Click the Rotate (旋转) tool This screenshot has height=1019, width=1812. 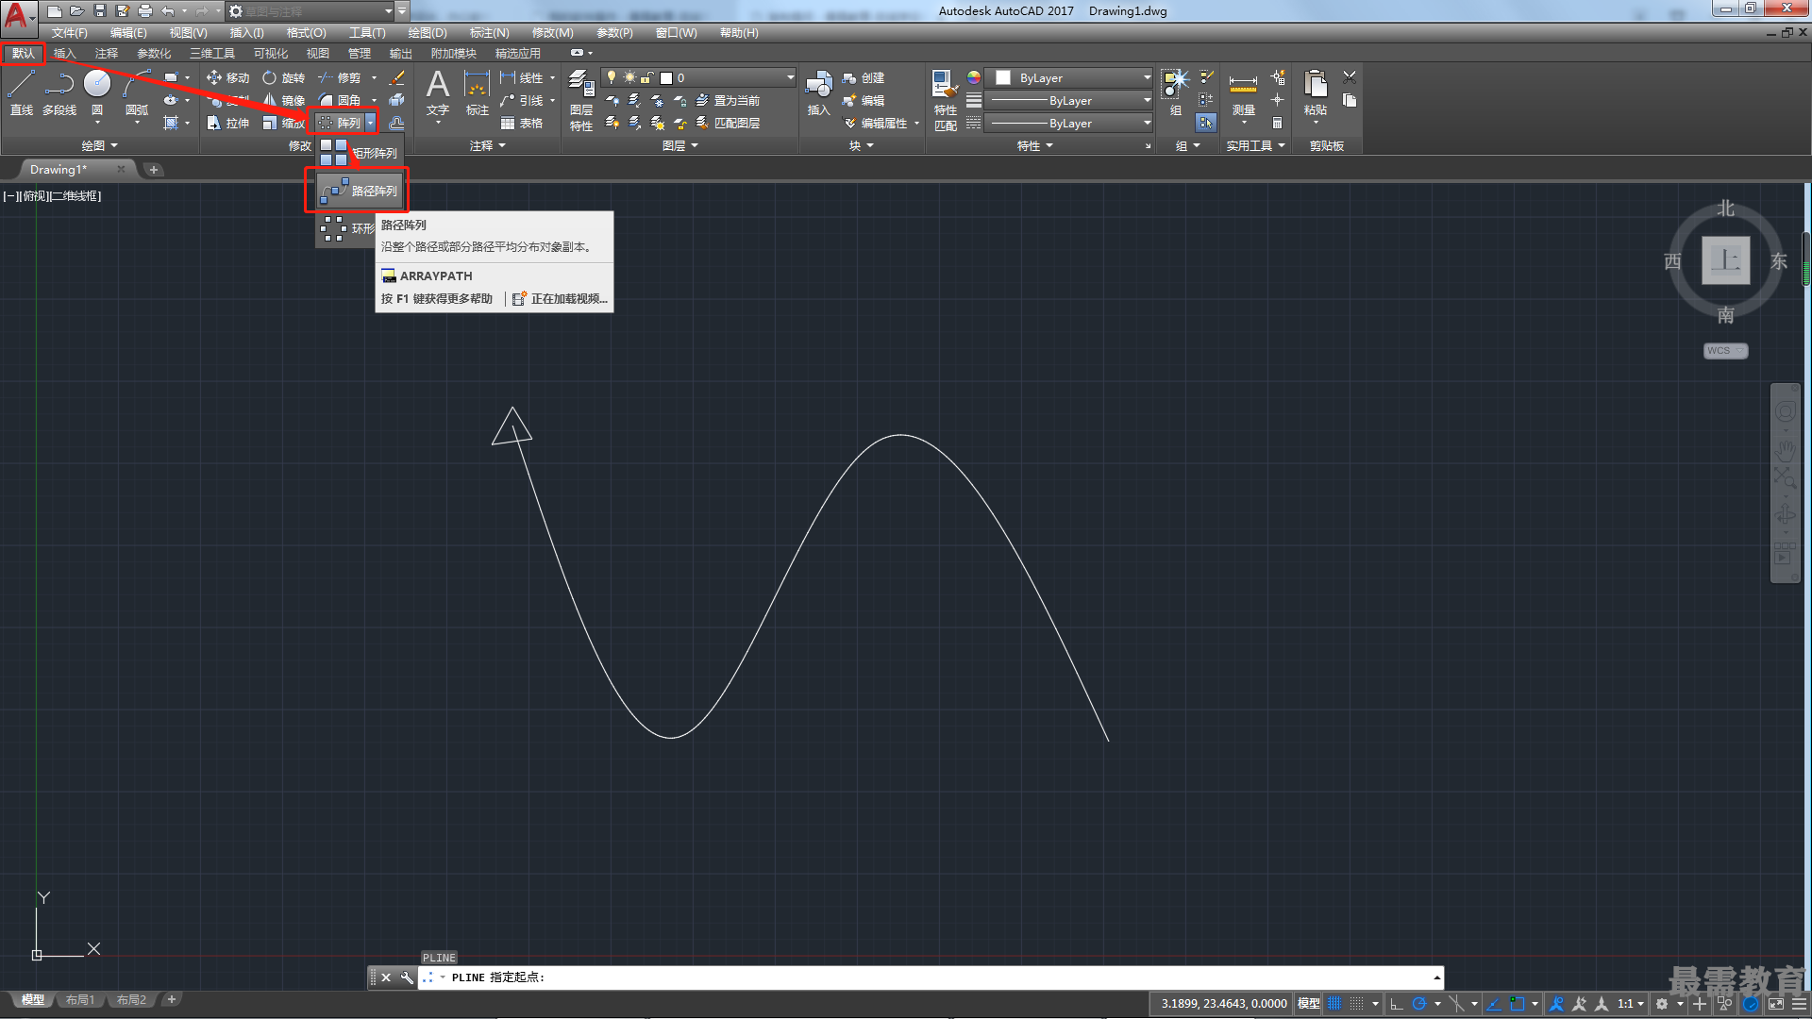point(283,77)
